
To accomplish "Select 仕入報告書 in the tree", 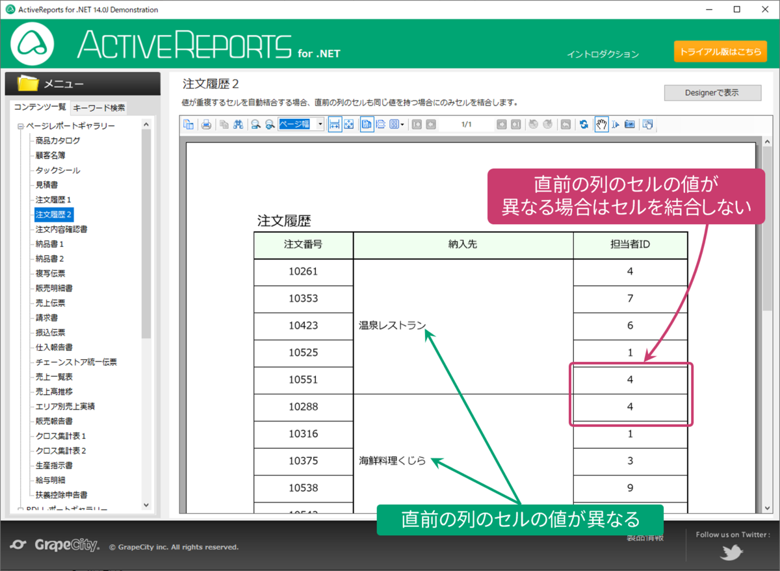I will click(x=54, y=348).
